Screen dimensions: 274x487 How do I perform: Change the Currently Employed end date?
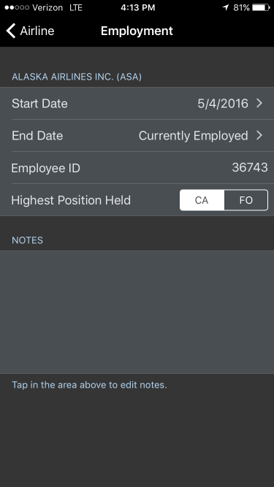pyautogui.click(x=193, y=136)
